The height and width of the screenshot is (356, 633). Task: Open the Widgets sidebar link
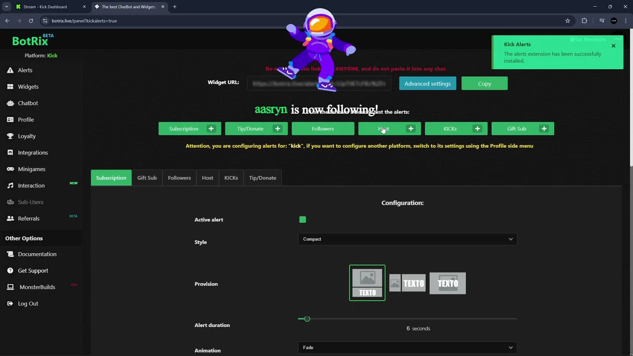click(x=28, y=87)
